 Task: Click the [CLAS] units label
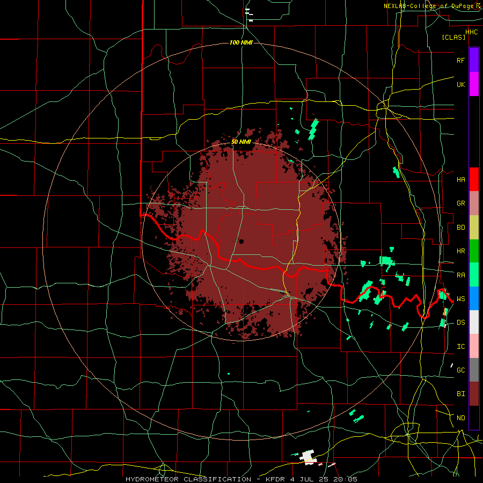pos(453,37)
